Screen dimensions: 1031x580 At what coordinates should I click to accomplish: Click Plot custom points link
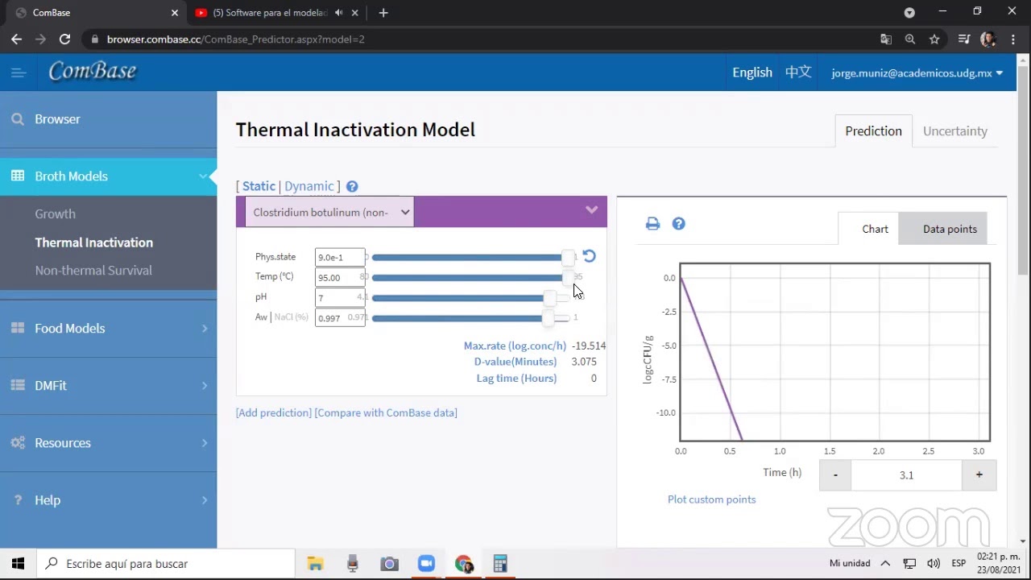(x=711, y=499)
